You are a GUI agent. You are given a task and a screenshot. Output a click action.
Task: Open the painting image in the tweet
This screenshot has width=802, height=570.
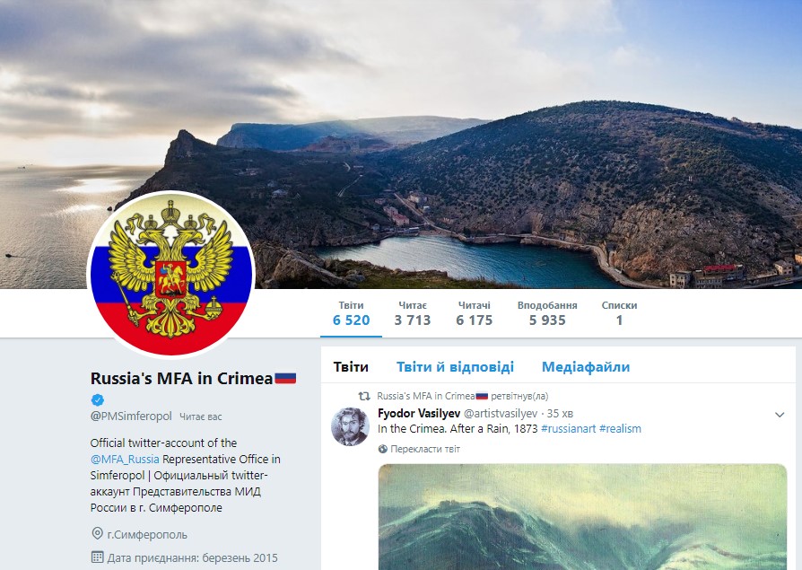tap(582, 517)
